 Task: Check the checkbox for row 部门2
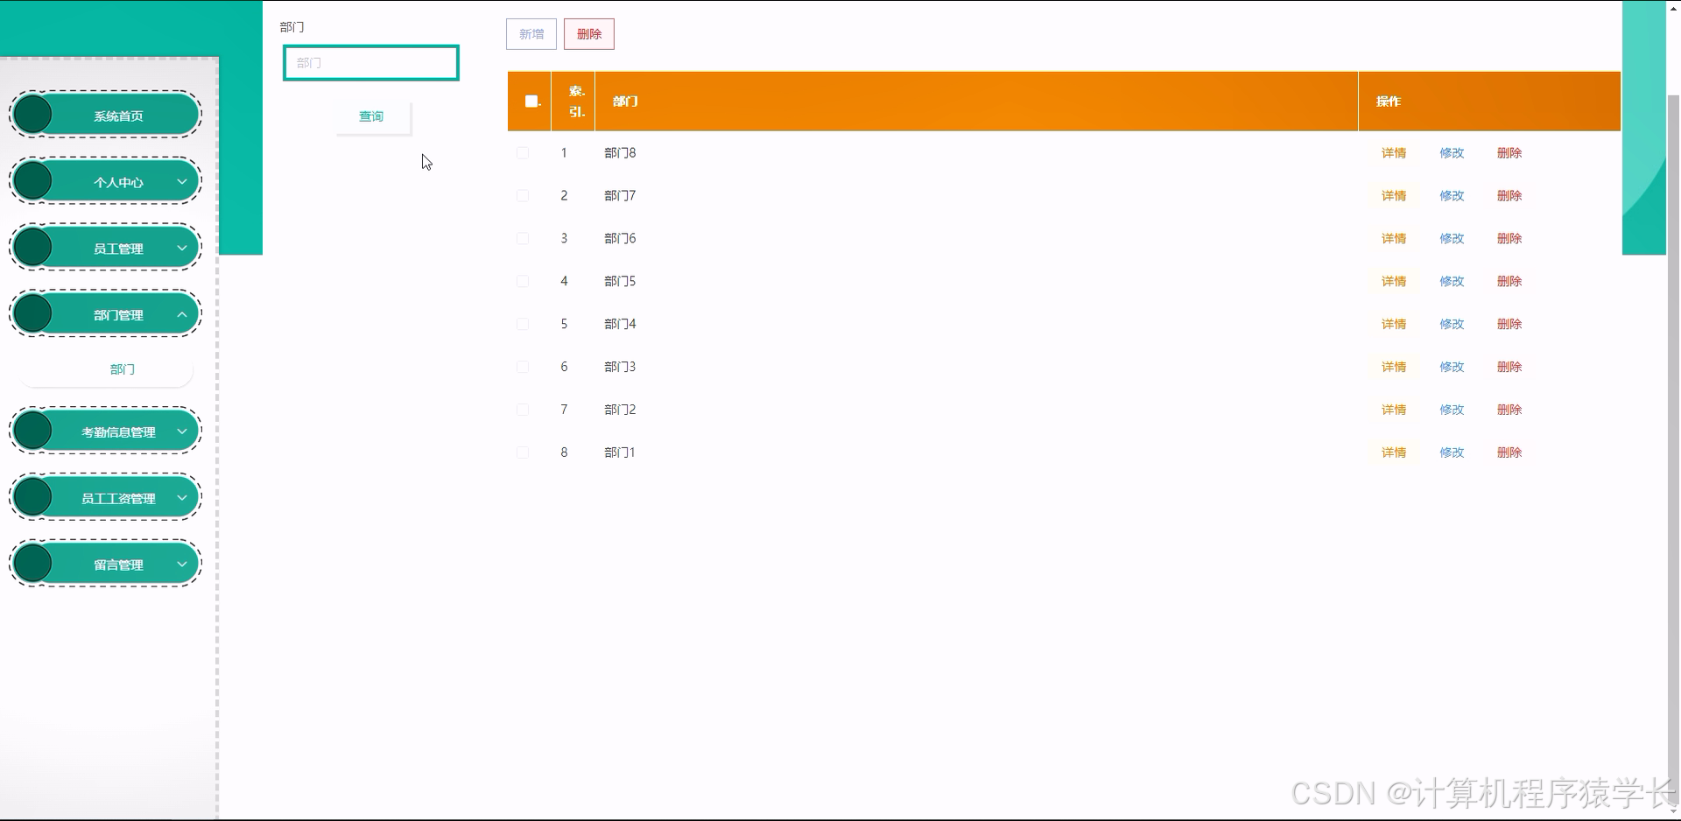523,410
